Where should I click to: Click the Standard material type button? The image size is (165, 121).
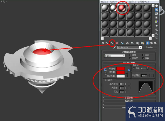(x=149, y=47)
